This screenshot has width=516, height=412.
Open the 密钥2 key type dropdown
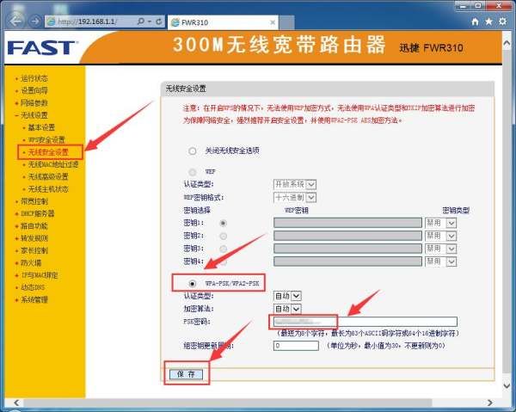click(440, 236)
